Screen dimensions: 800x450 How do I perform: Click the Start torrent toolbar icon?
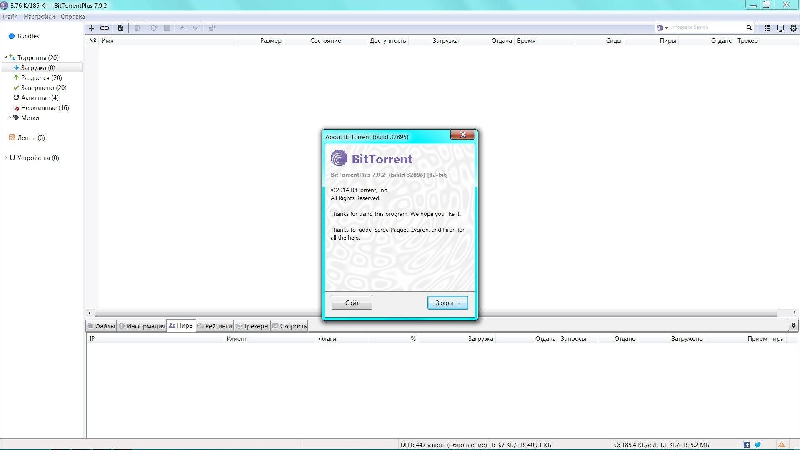coord(154,28)
